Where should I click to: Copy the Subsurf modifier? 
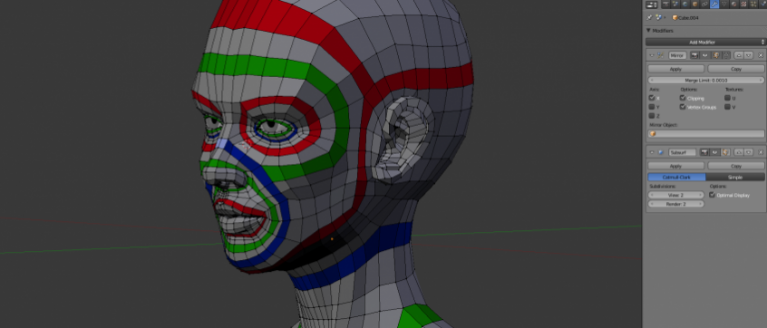[x=735, y=166]
